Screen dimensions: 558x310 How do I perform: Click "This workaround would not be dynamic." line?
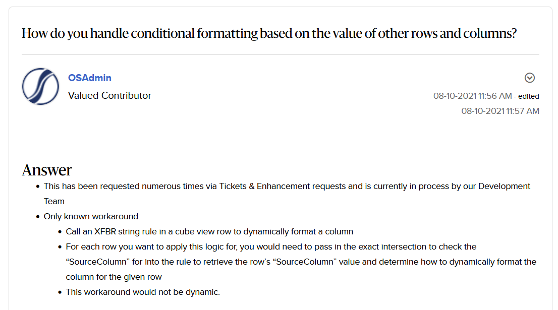point(143,292)
